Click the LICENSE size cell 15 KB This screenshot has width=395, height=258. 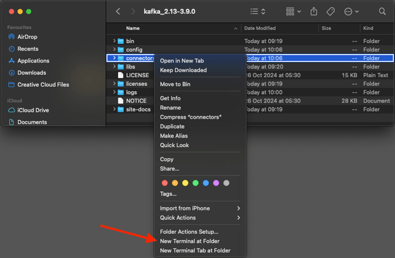(349, 75)
